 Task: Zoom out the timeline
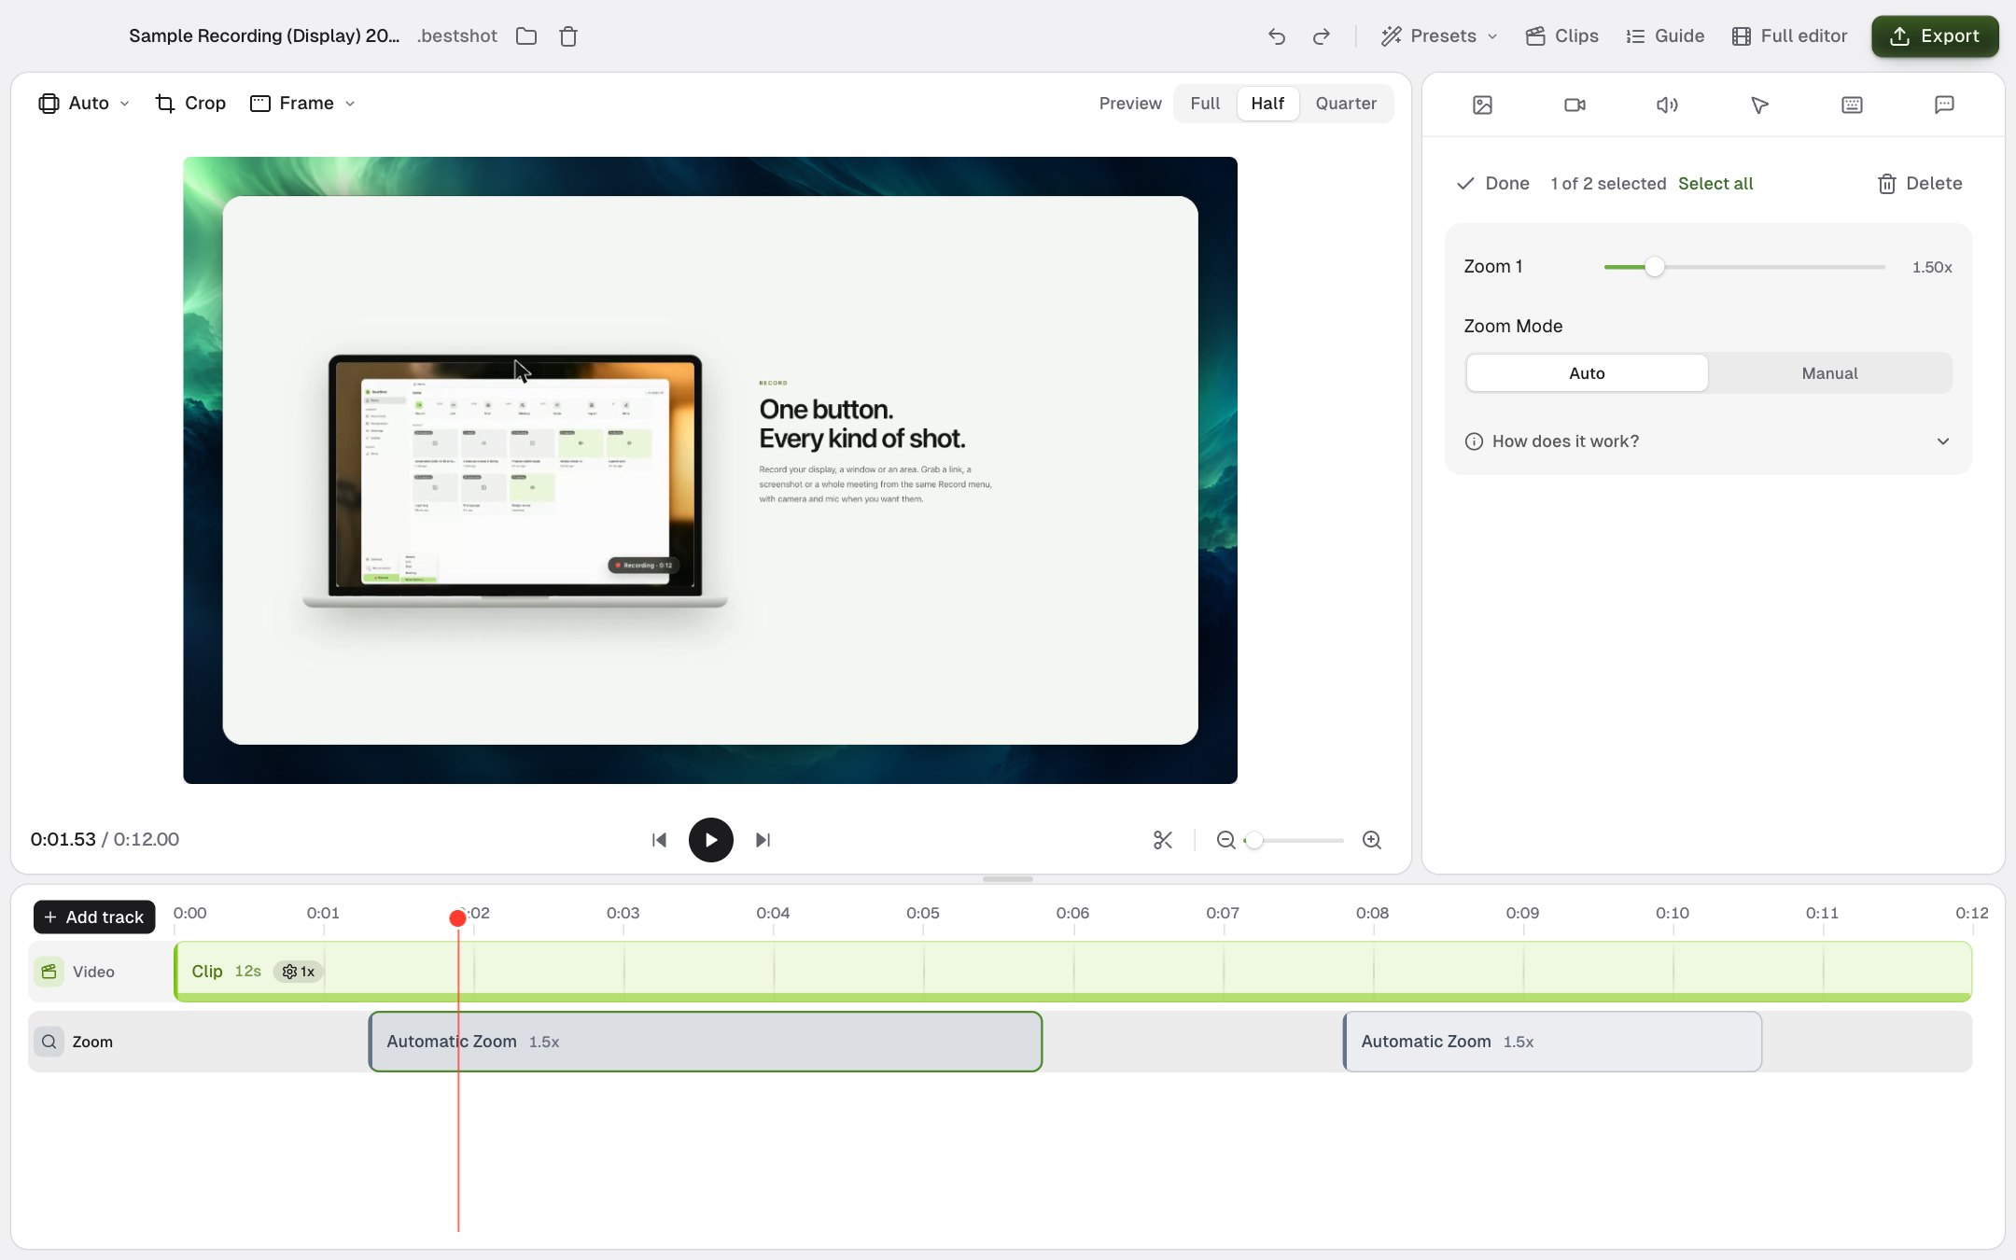pyautogui.click(x=1226, y=840)
